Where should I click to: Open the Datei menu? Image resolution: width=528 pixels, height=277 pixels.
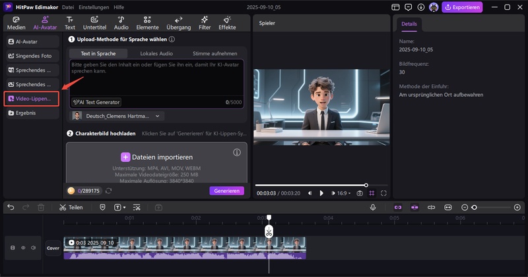point(68,7)
